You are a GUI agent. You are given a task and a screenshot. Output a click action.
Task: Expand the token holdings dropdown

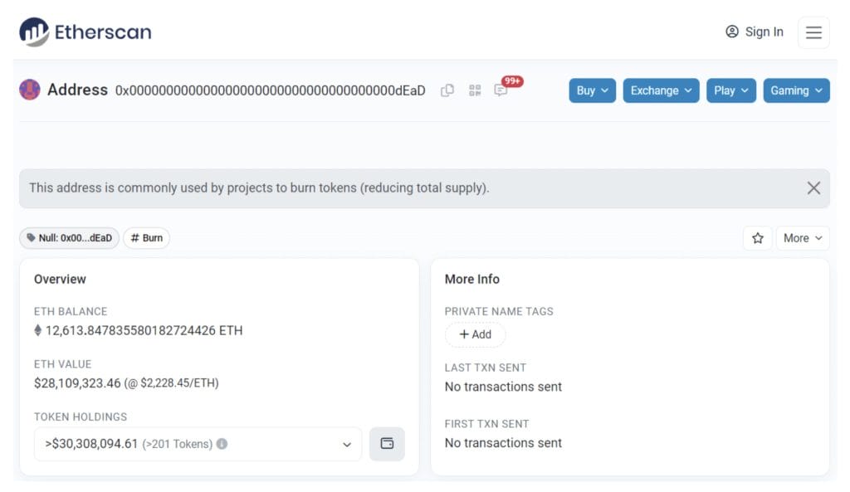point(198,444)
